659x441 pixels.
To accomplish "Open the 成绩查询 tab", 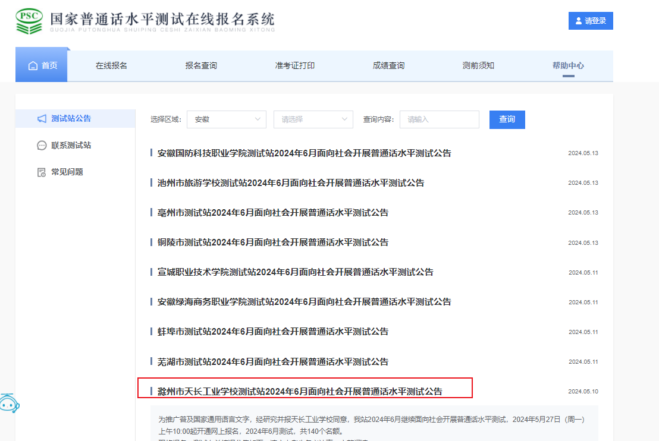I will [x=388, y=65].
